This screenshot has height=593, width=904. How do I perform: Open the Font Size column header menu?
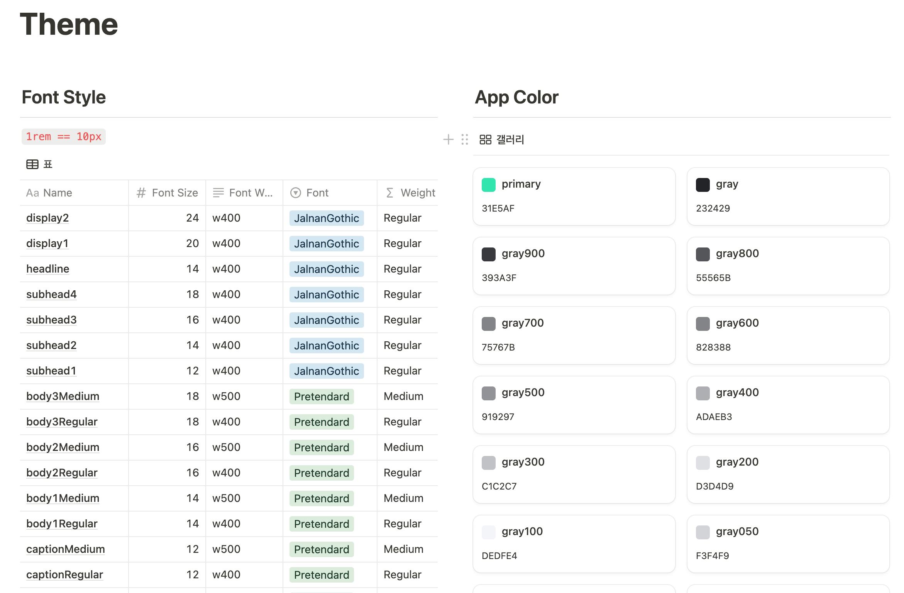coord(174,193)
